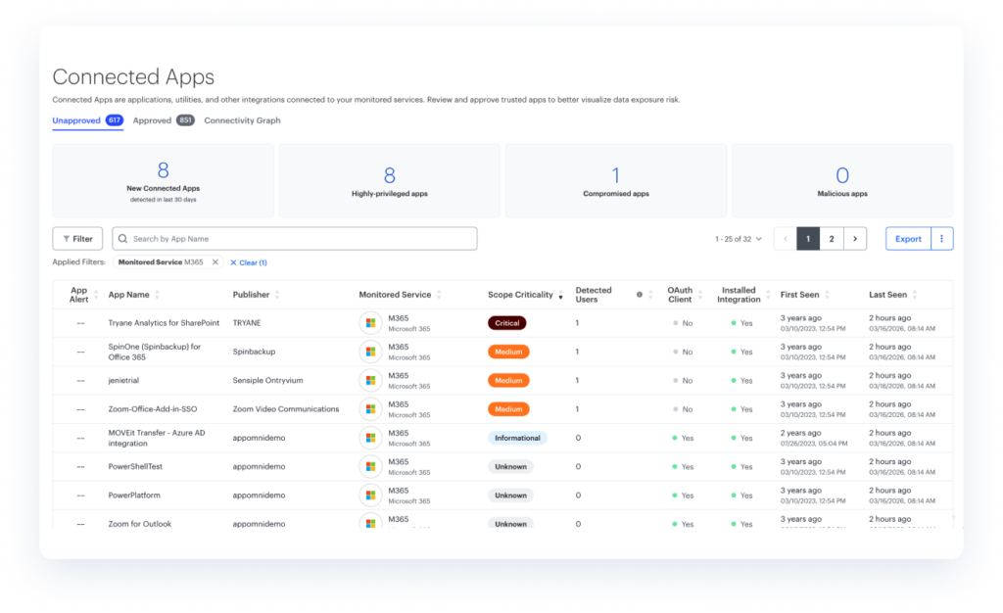Select the Highly-privileged apps summary card
1003x613 pixels.
[389, 180]
